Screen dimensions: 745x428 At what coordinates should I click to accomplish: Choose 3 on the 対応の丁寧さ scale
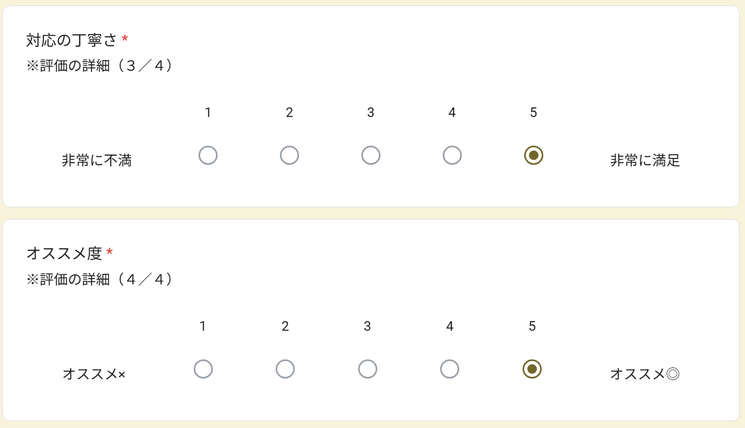click(x=371, y=156)
